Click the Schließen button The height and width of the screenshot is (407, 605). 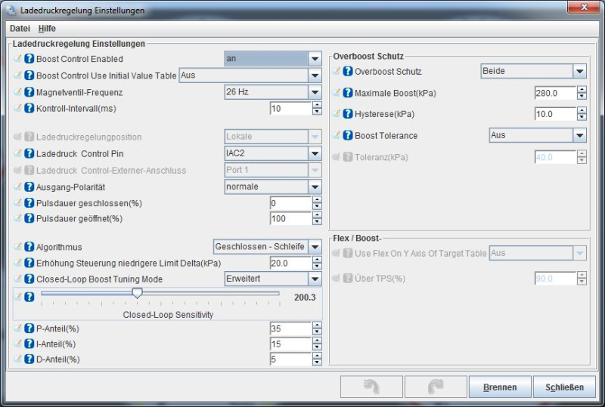[x=564, y=387]
